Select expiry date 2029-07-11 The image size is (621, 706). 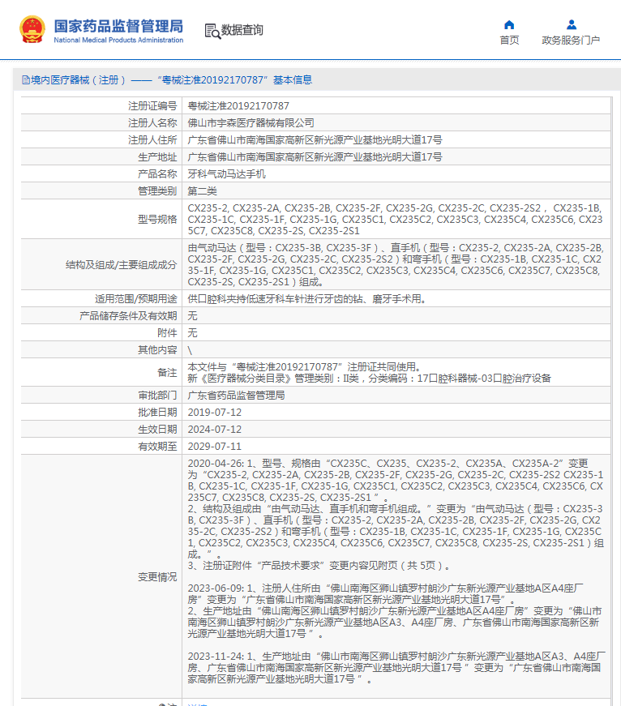point(214,447)
